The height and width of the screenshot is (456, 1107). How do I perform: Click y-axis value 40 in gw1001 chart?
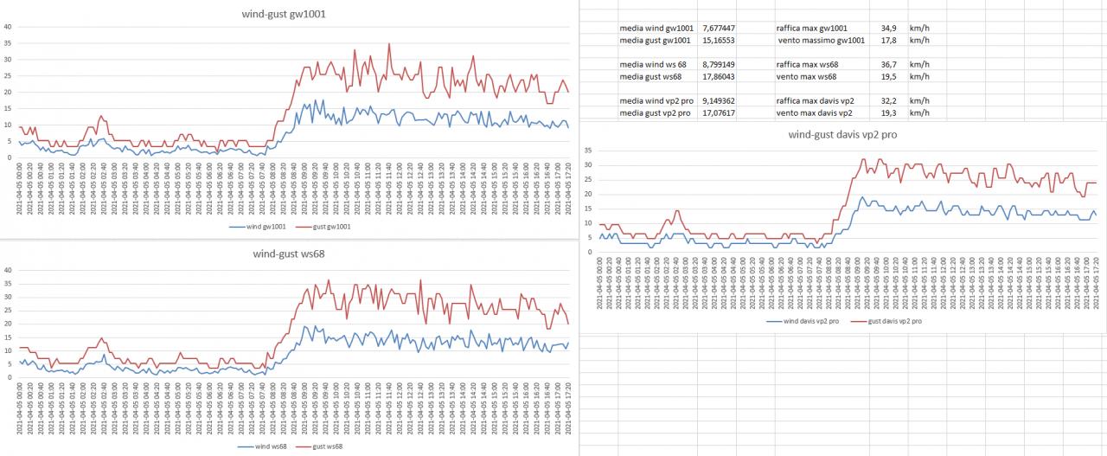point(8,26)
